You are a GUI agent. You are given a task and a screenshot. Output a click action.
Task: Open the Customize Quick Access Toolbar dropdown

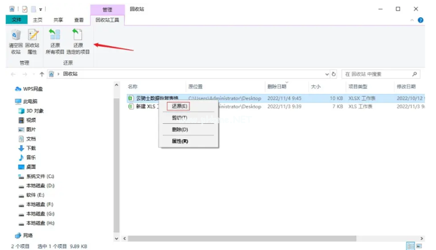pos(40,9)
